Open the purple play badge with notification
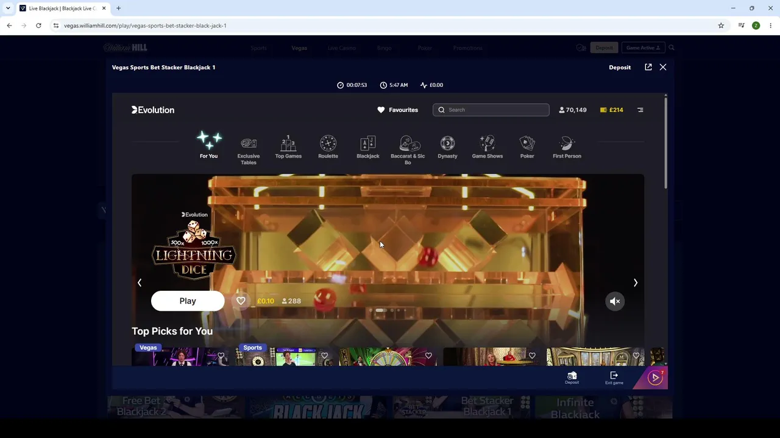 pyautogui.click(x=655, y=378)
